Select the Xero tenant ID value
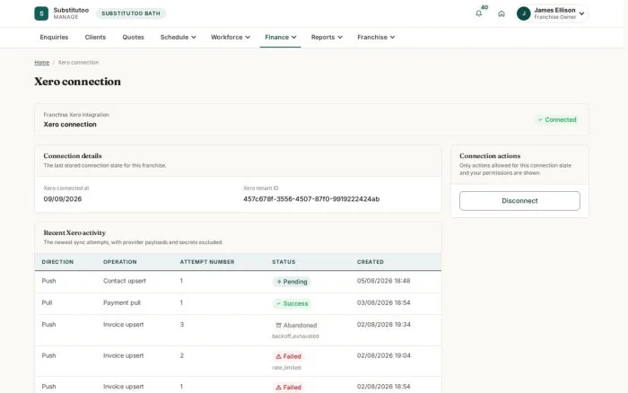 coord(311,199)
